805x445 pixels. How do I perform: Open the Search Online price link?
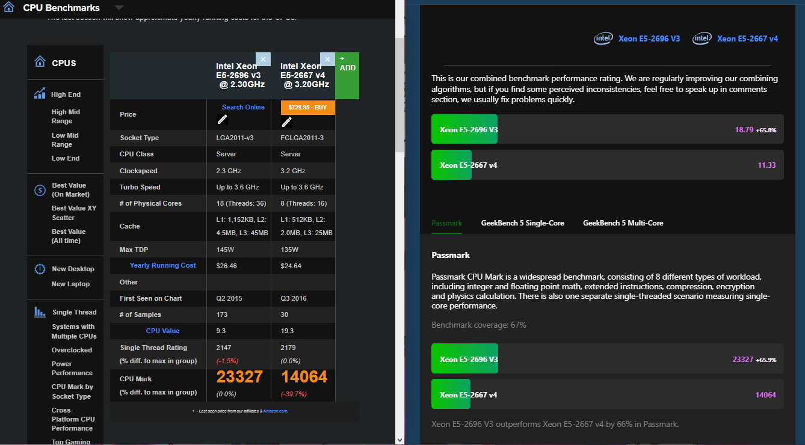pos(243,107)
